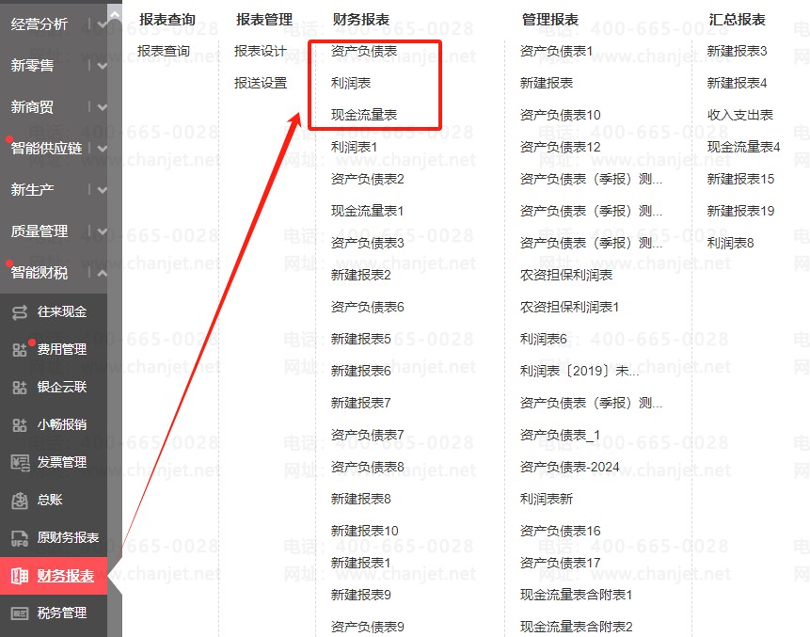Open the 现金流量表1 report
The height and width of the screenshot is (637, 810).
click(x=367, y=211)
